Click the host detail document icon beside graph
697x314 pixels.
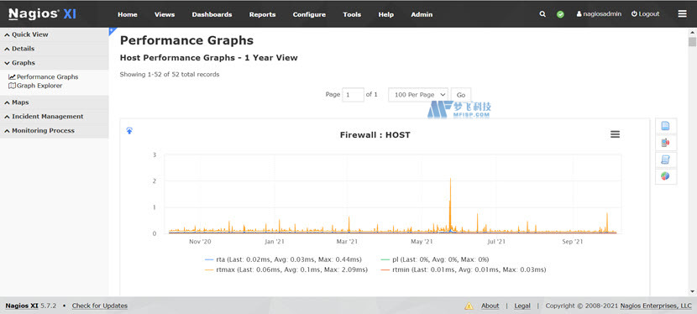[x=665, y=126]
